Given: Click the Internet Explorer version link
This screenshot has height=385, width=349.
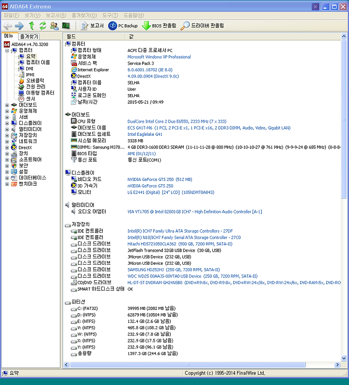Looking at the screenshot, I should tap(150, 70).
